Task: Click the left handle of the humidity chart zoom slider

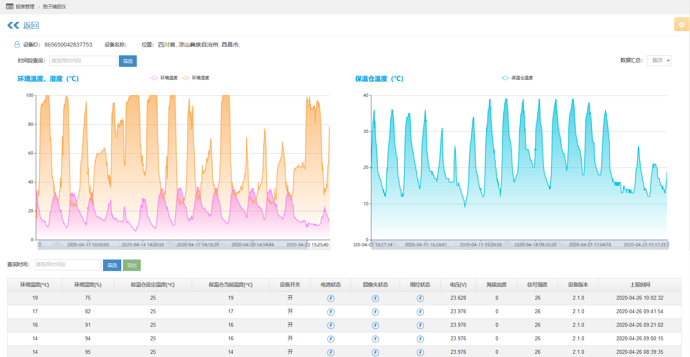Action: [x=39, y=244]
